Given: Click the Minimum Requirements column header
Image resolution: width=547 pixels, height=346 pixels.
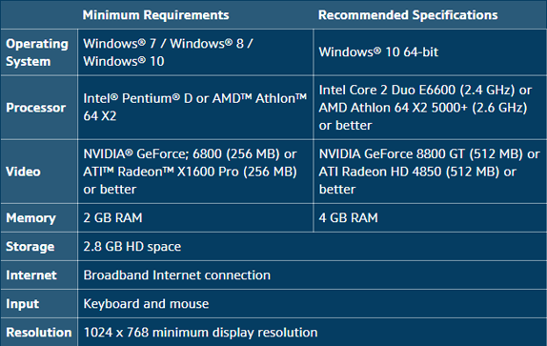Looking at the screenshot, I should (155, 15).
